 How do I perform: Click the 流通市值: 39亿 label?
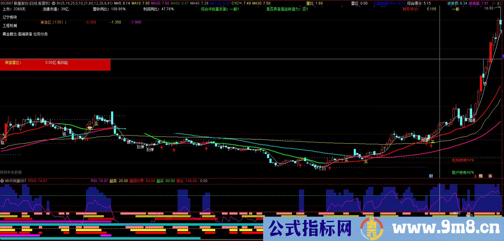(x=55, y=9)
